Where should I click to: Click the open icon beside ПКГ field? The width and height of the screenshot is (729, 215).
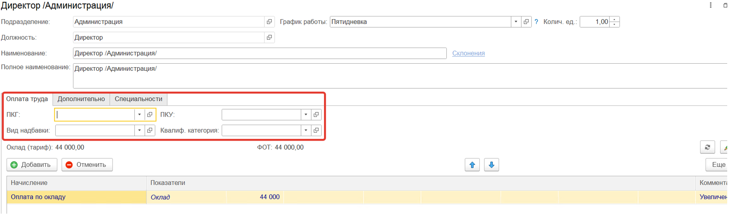point(150,115)
